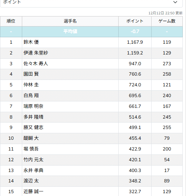Select player 園田 賢
The image size is (186, 196).
[31, 74]
